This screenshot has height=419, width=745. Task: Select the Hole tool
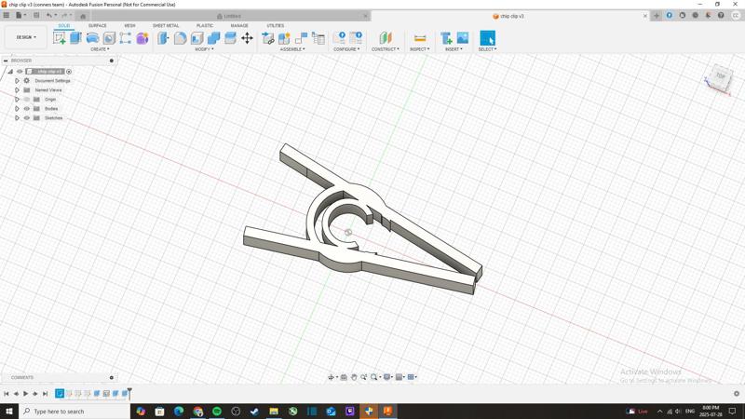109,38
